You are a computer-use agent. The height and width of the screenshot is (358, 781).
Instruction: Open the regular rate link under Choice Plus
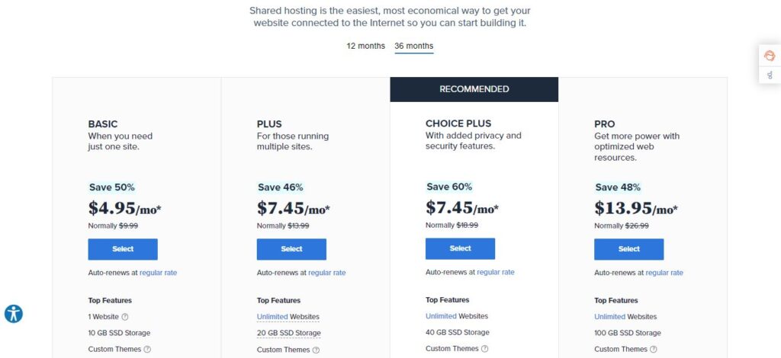pos(496,272)
